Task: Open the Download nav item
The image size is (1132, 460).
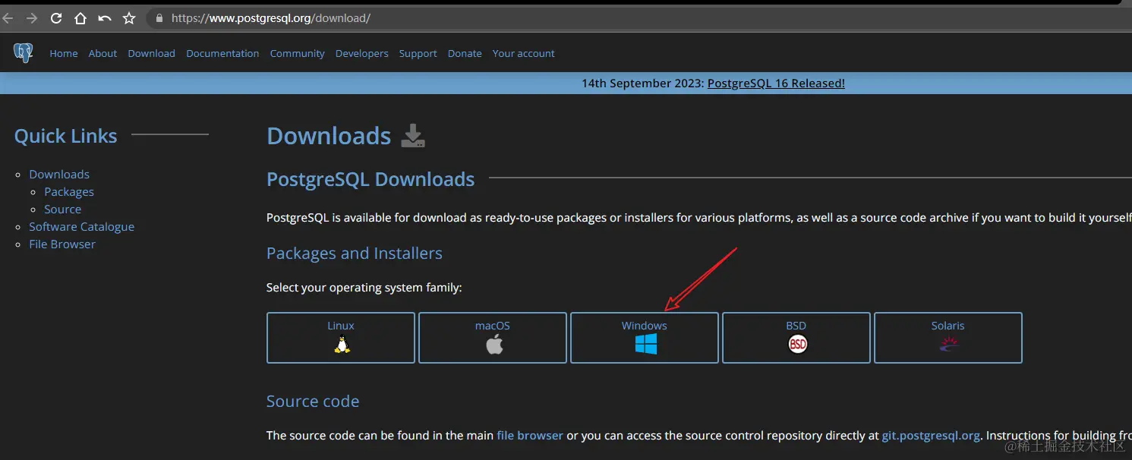Action: click(151, 53)
